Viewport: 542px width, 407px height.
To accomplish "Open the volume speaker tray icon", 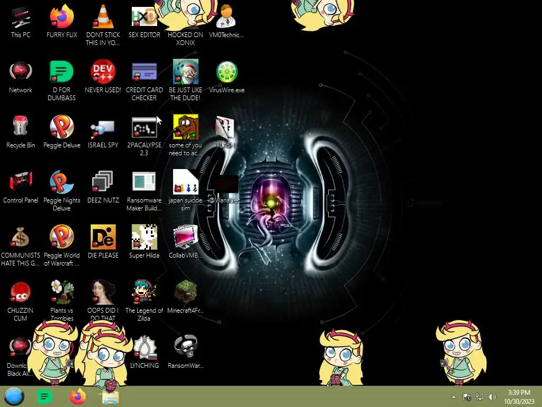I will click(x=492, y=397).
